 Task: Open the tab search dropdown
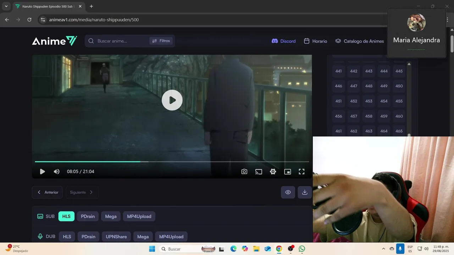(x=6, y=6)
